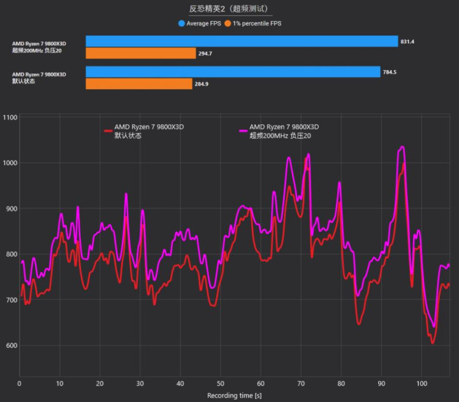Viewport: 459px width, 402px height.
Task: Click the 784.5 value label
Action: click(390, 72)
